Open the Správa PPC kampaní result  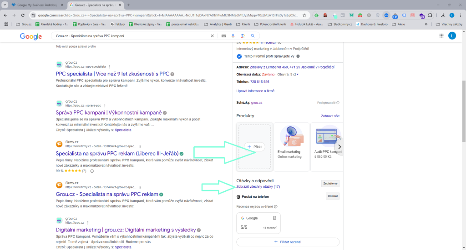click(109, 113)
